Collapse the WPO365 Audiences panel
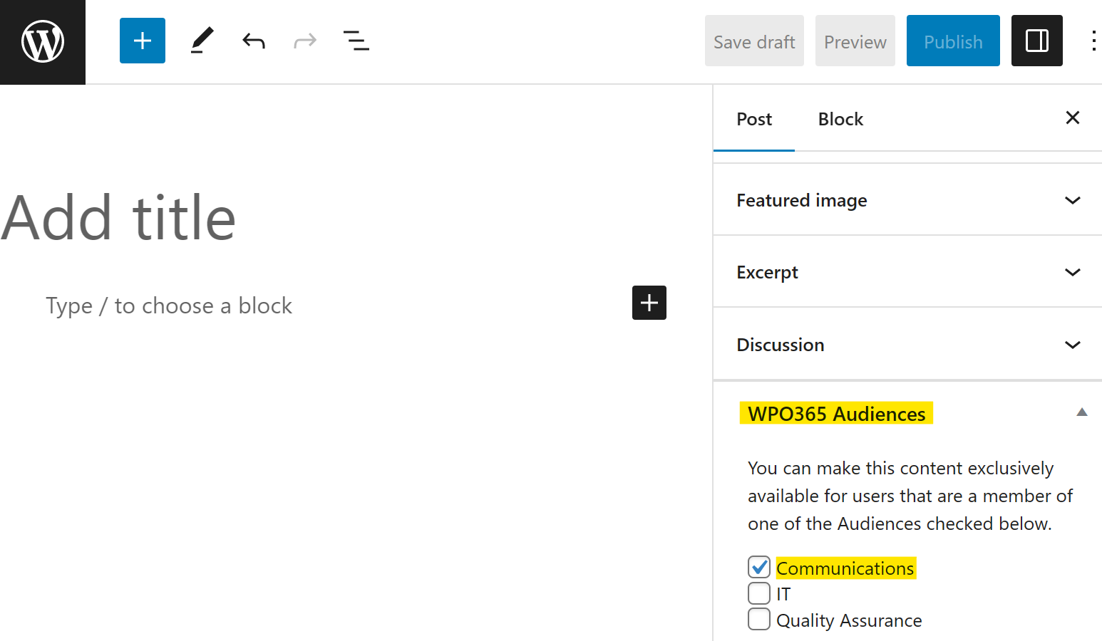 pos(1082,412)
